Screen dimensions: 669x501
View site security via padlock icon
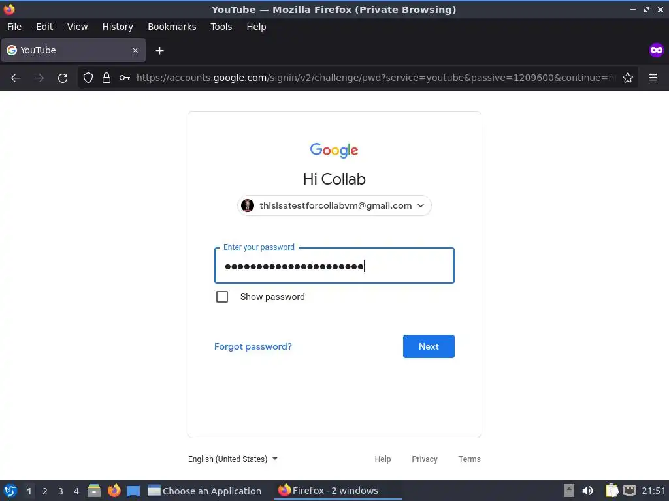[x=106, y=78]
